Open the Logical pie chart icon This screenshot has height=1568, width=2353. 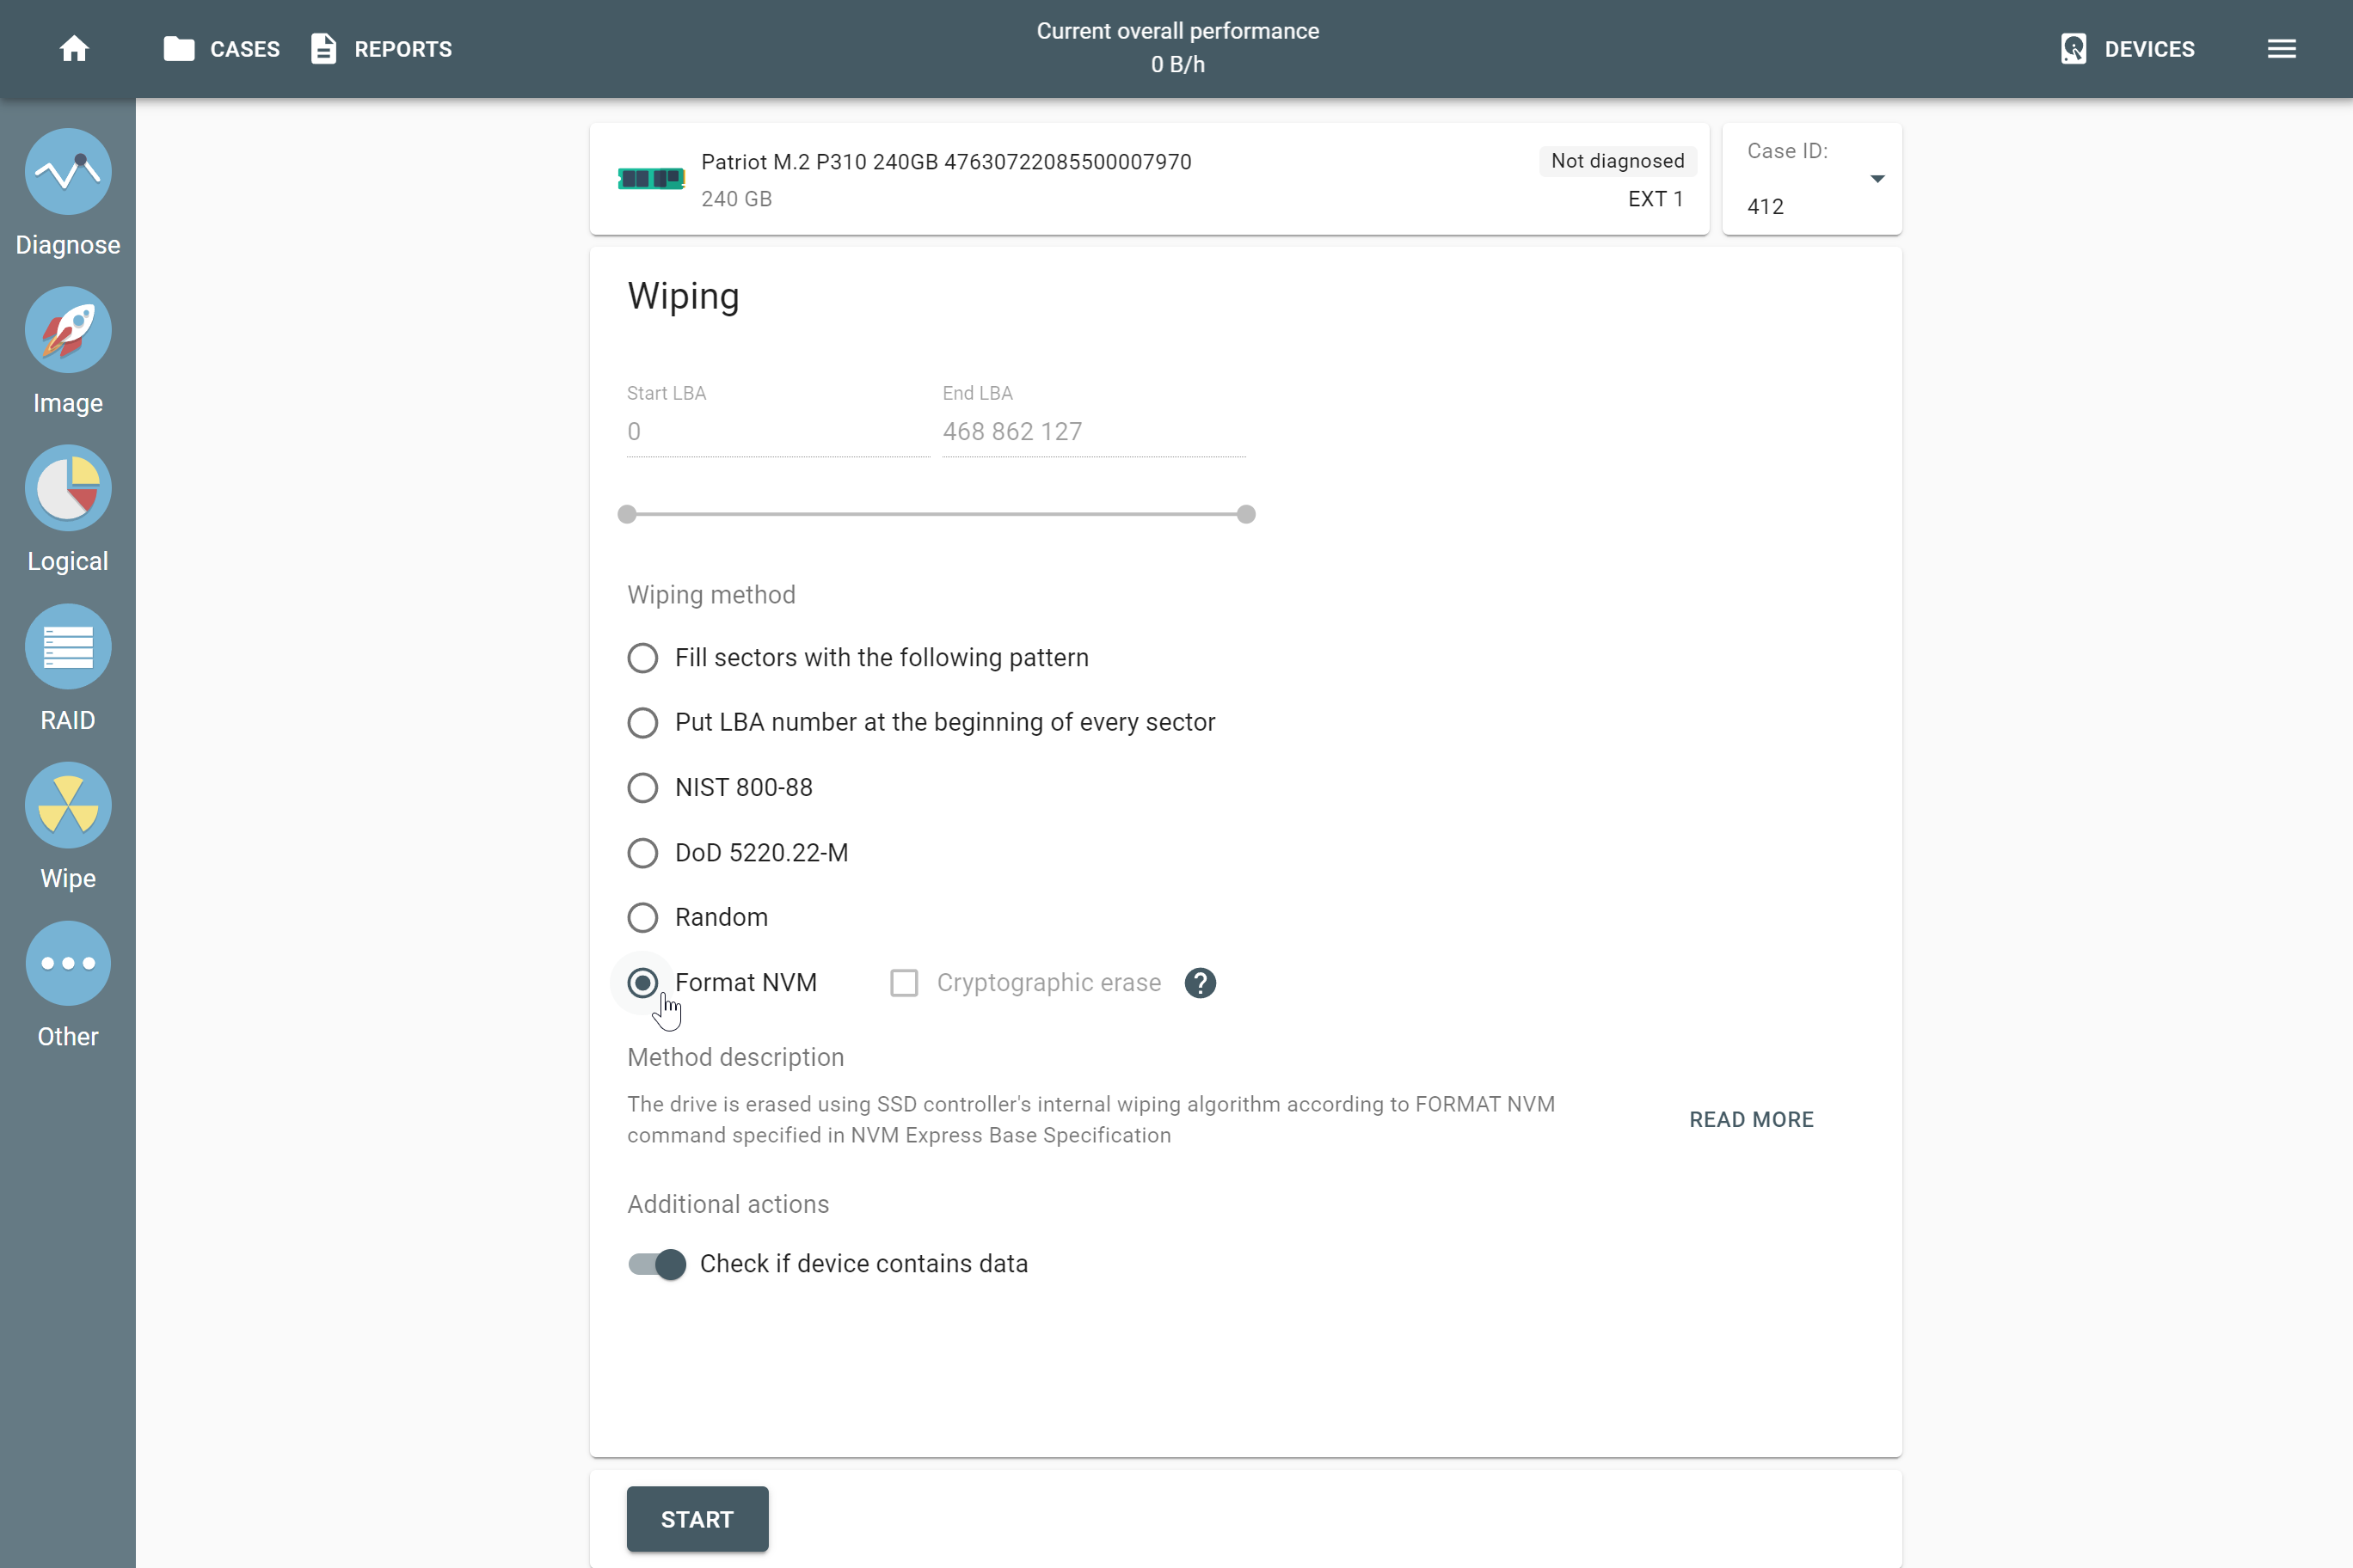click(x=68, y=488)
